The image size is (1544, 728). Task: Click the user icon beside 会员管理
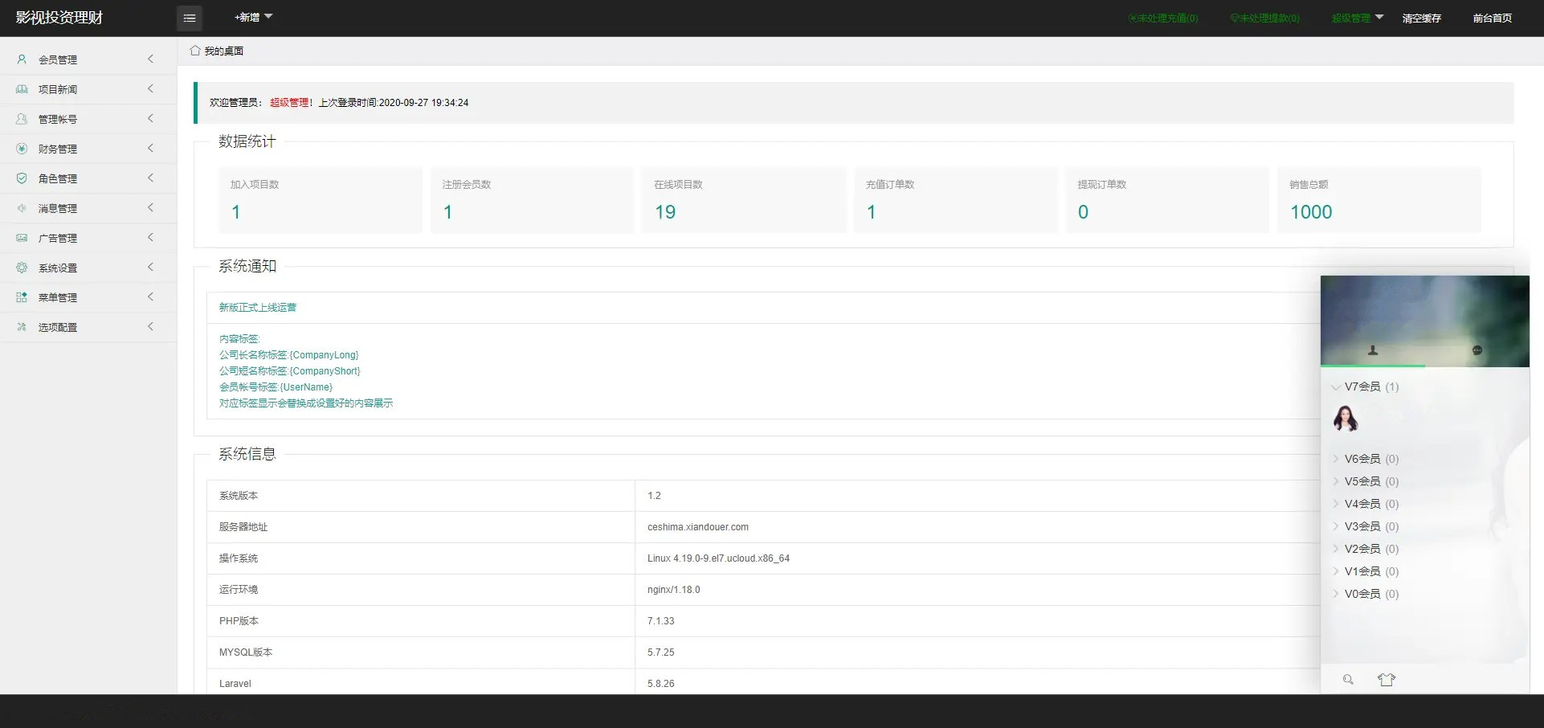point(22,59)
